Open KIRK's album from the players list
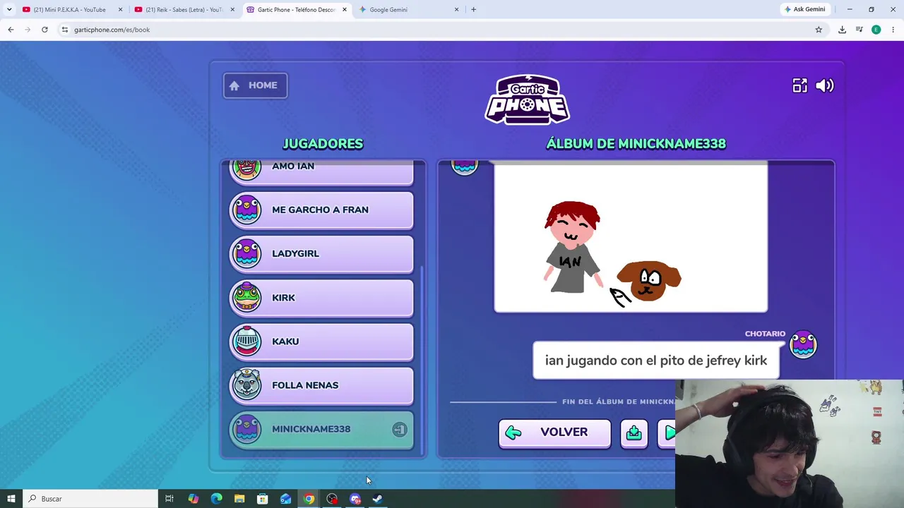 tap(321, 297)
